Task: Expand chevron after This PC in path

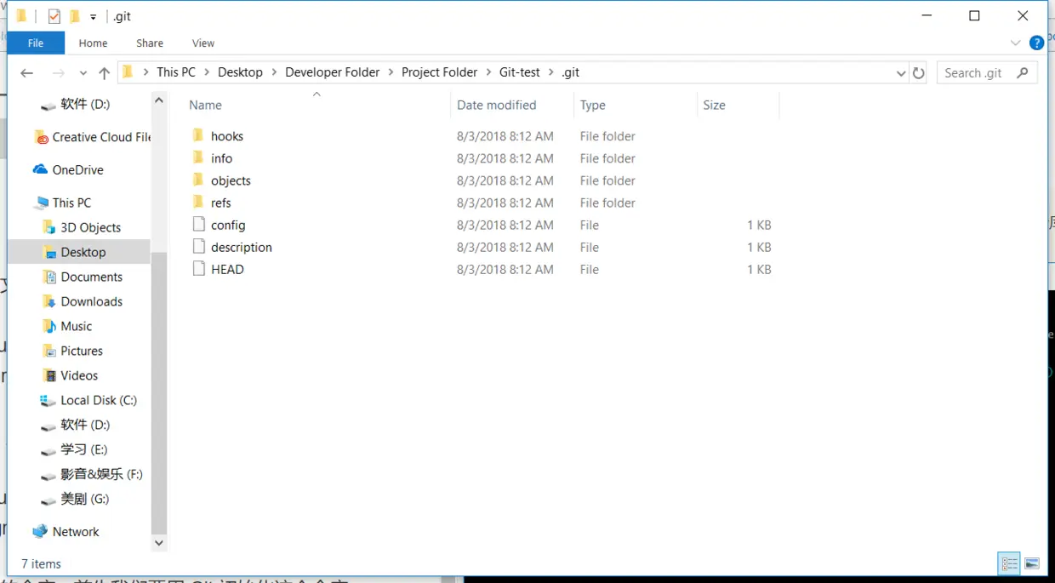Action: click(207, 72)
